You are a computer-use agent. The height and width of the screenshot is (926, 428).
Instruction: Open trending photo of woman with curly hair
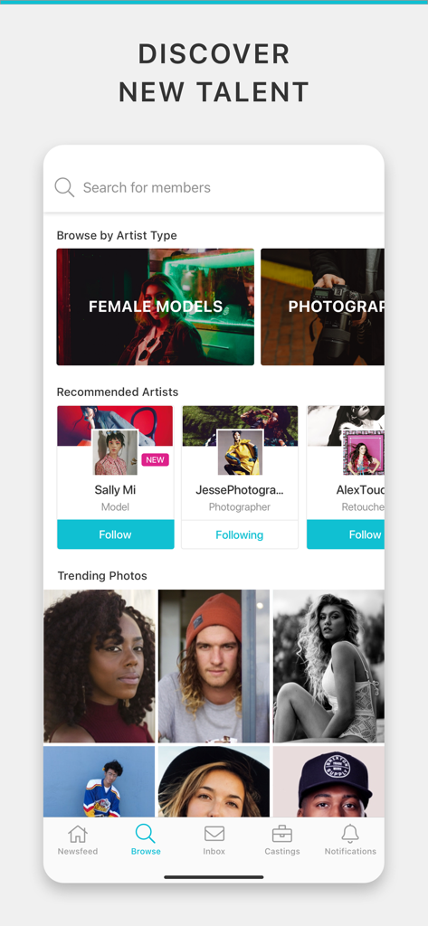(100, 666)
